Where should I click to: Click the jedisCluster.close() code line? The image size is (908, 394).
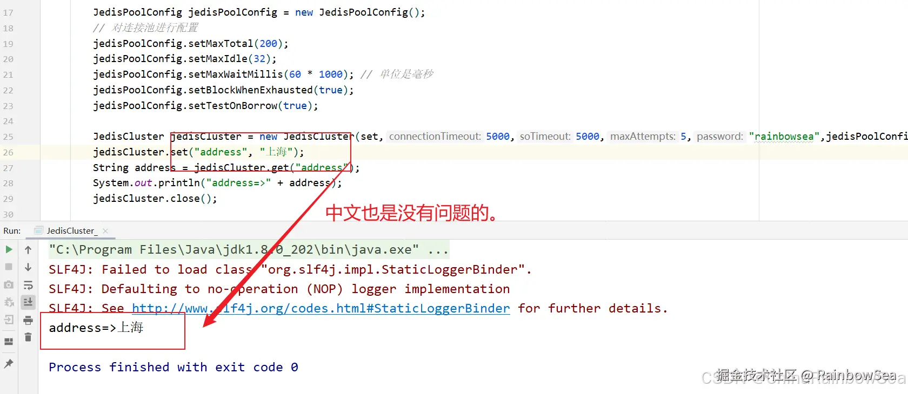click(155, 199)
